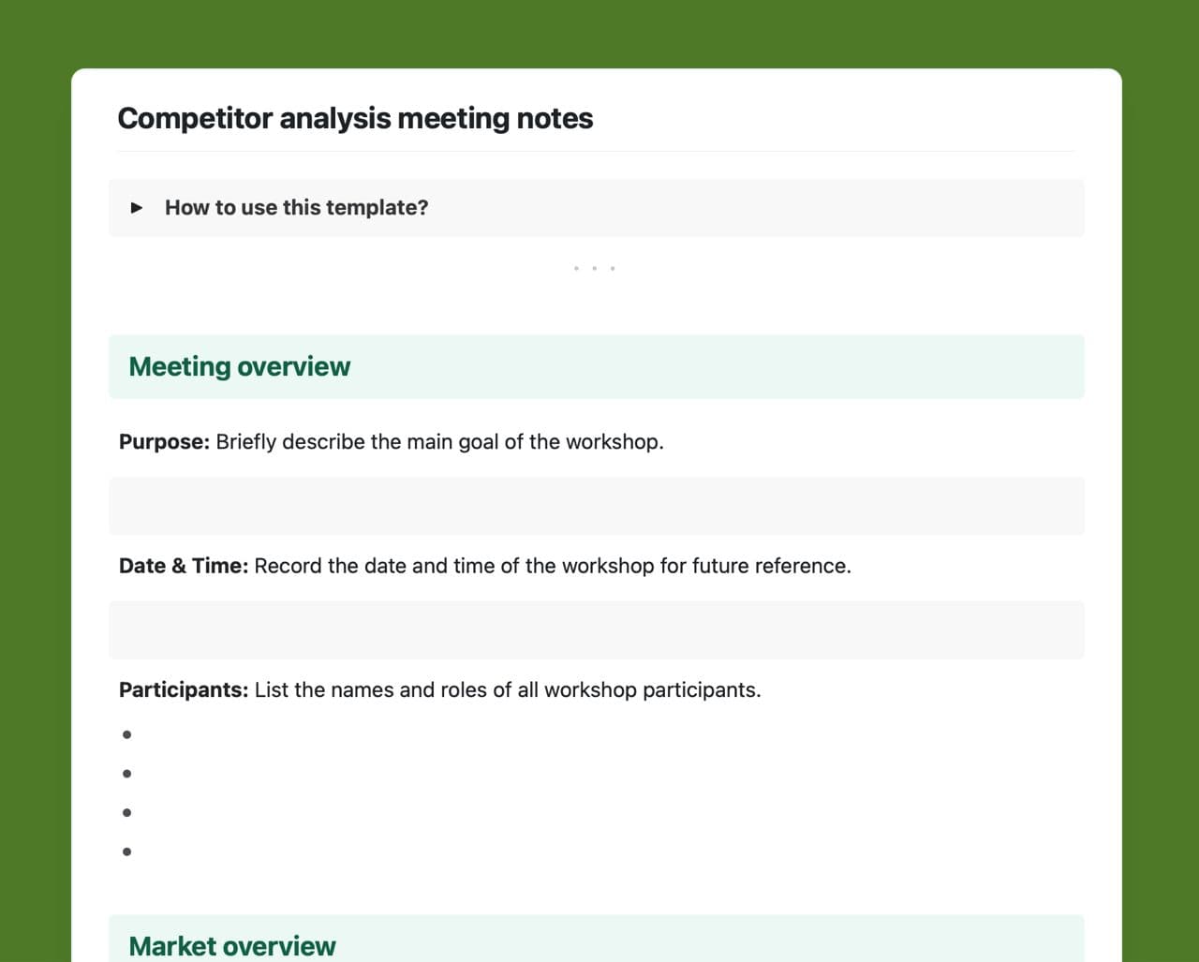Click the 'How to use this template?' label
Screen dimensions: 1199x962
coord(296,208)
